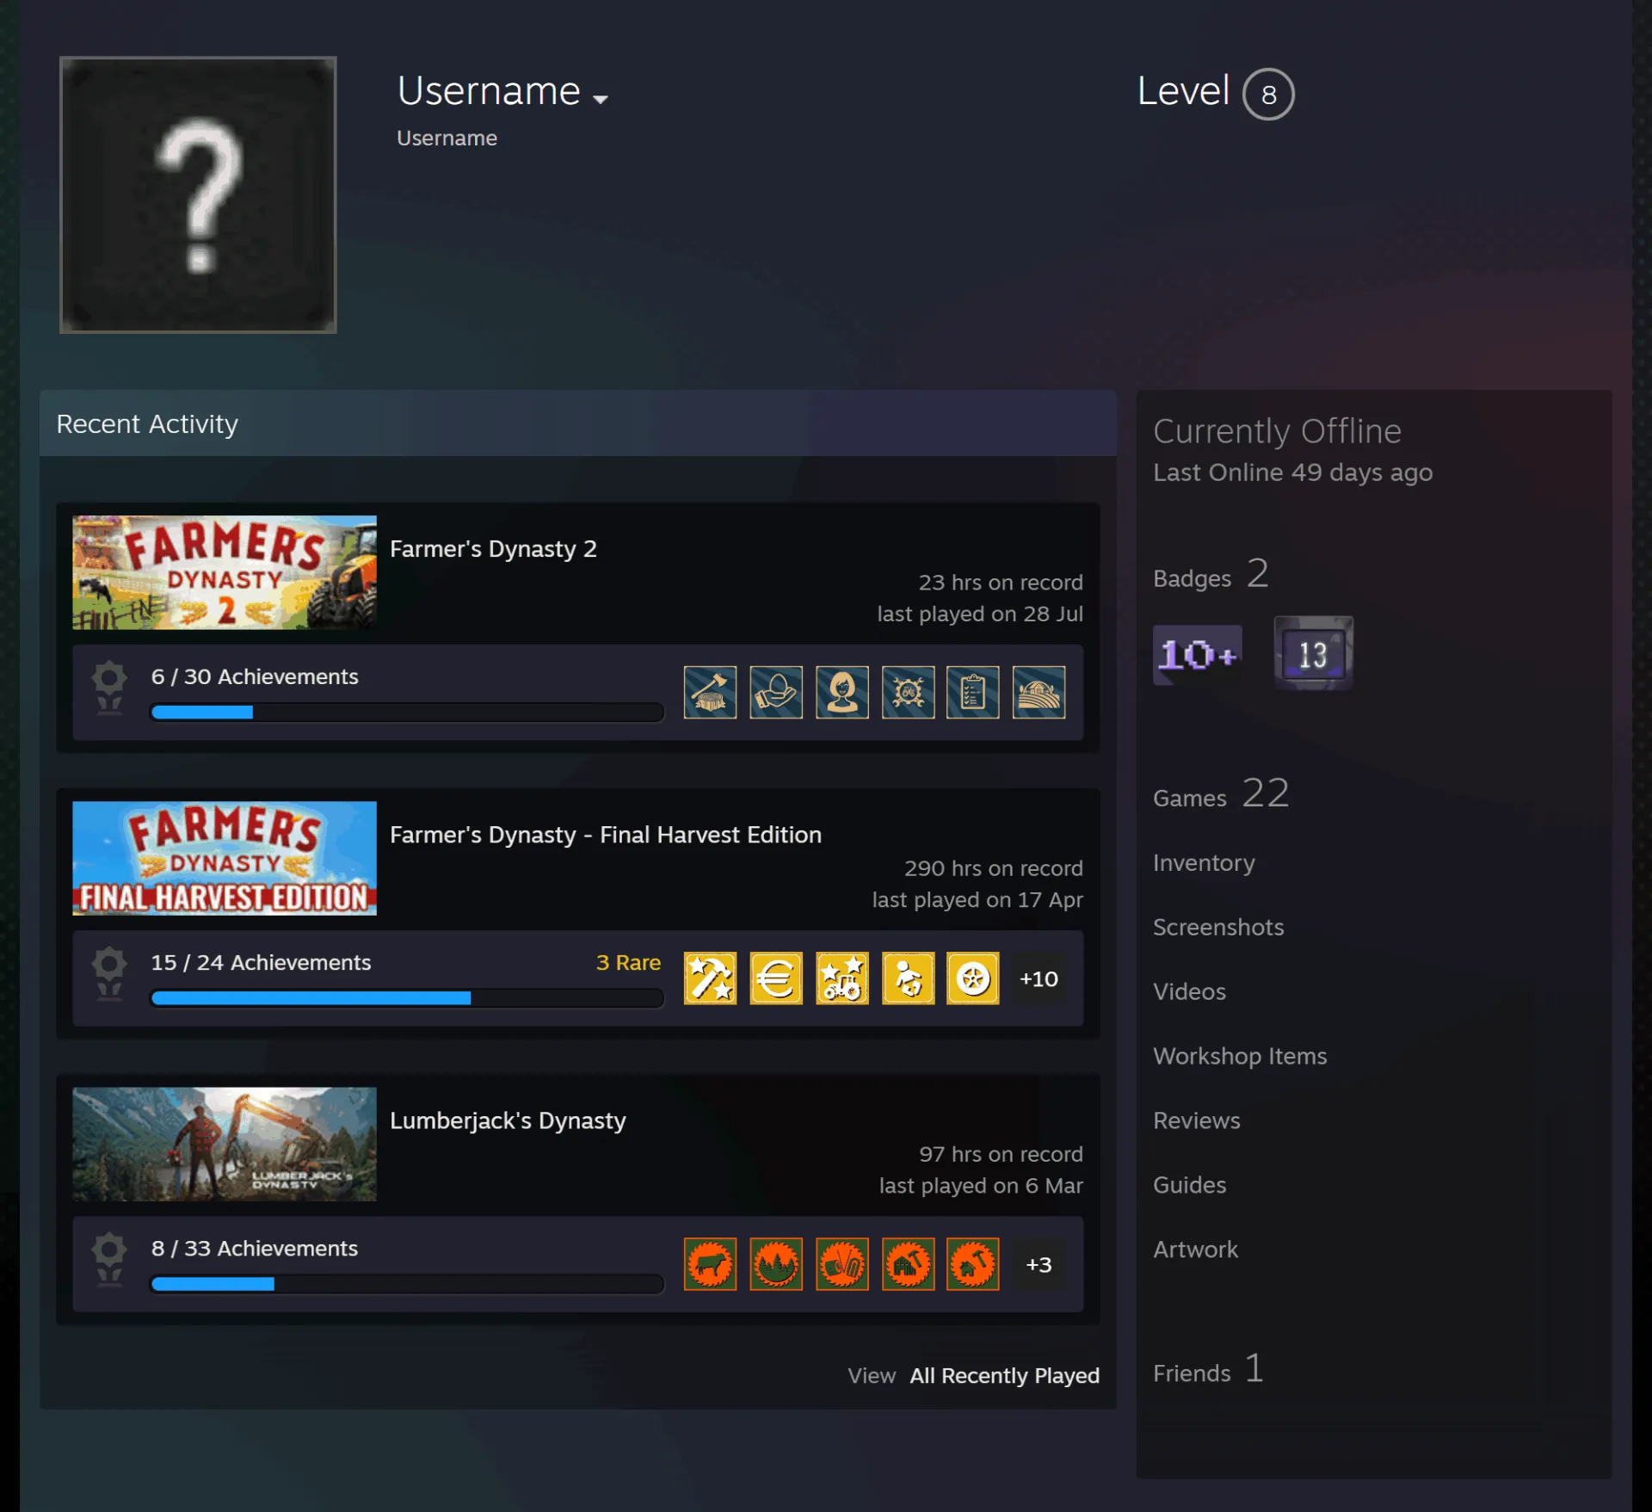Open the All Recently Played link
This screenshot has width=1652, height=1512.
pyautogui.click(x=1004, y=1375)
